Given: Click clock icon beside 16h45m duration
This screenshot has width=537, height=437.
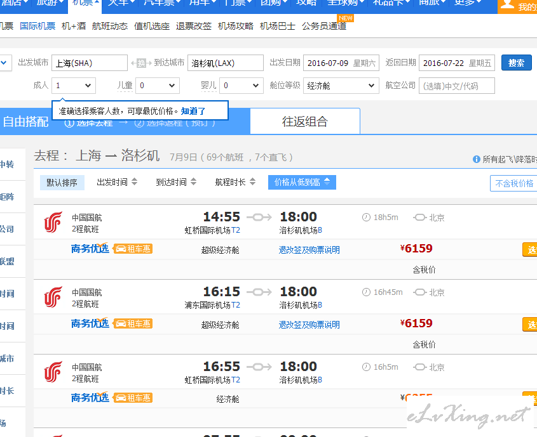Looking at the screenshot, I should coord(366,292).
